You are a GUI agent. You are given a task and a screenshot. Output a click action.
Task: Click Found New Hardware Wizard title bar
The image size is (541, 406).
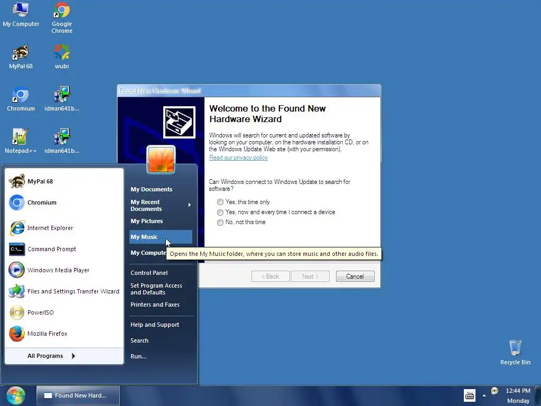[x=249, y=91]
